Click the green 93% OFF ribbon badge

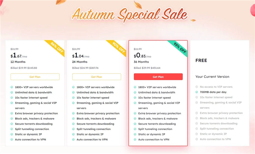(x=179, y=47)
